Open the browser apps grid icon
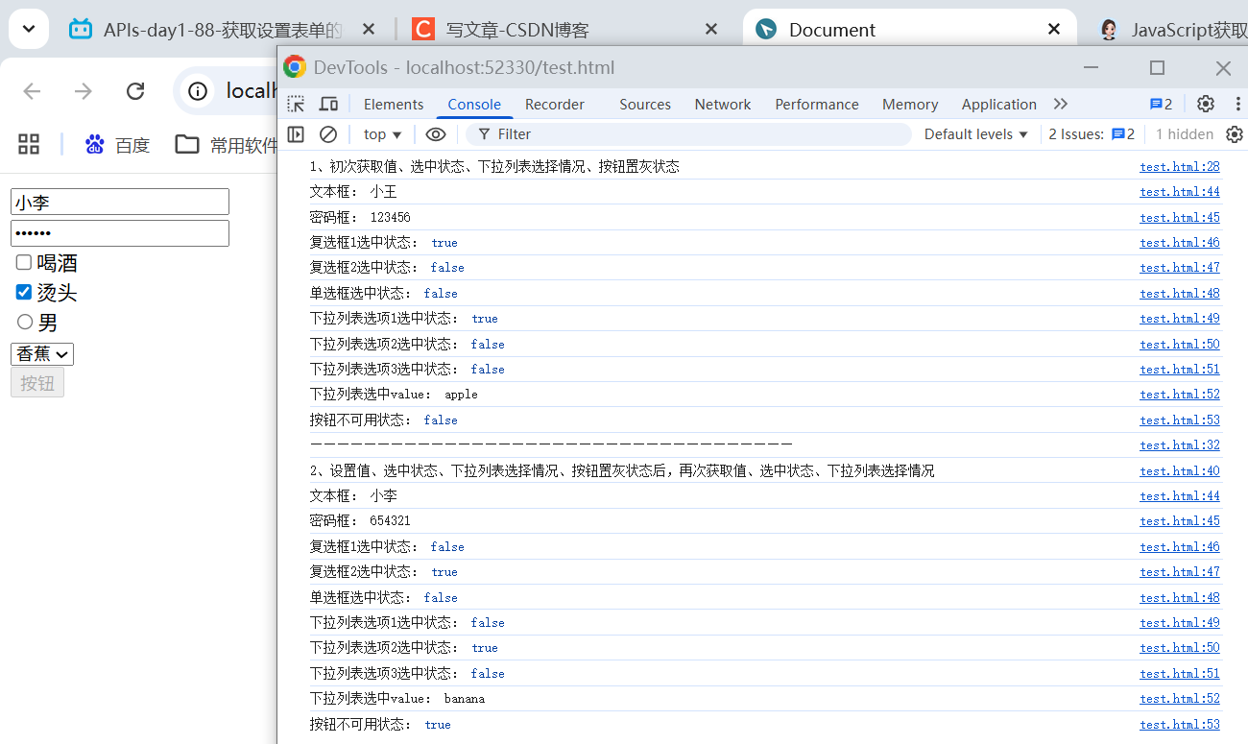 [x=29, y=144]
